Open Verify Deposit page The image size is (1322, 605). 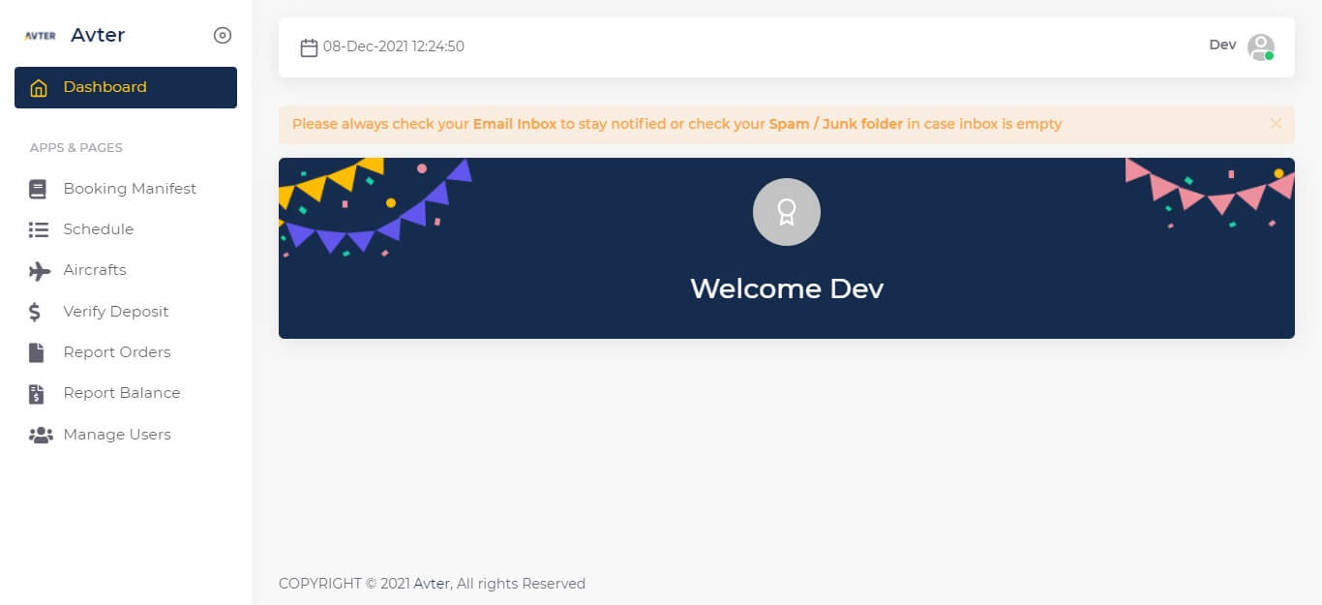(126, 312)
